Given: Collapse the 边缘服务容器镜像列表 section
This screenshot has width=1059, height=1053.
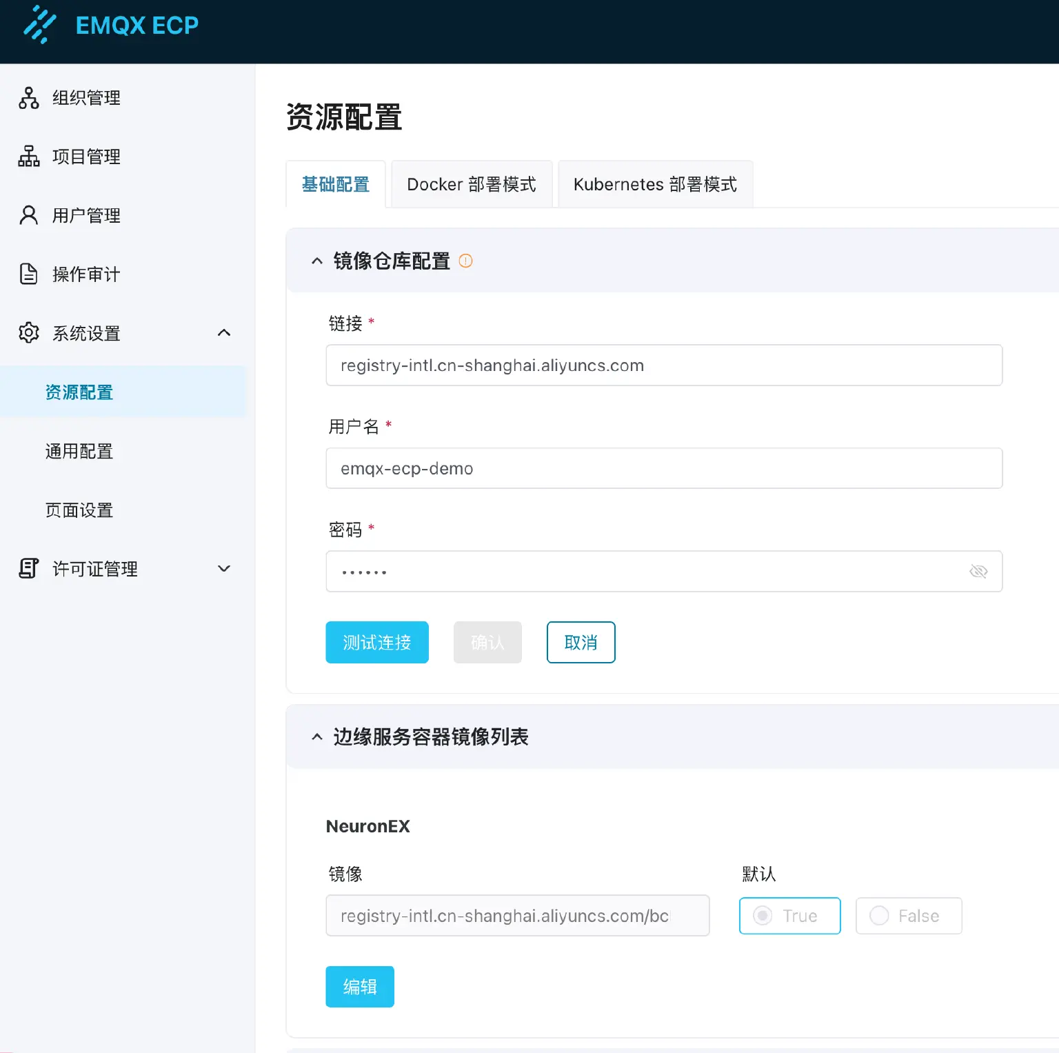Looking at the screenshot, I should [317, 737].
